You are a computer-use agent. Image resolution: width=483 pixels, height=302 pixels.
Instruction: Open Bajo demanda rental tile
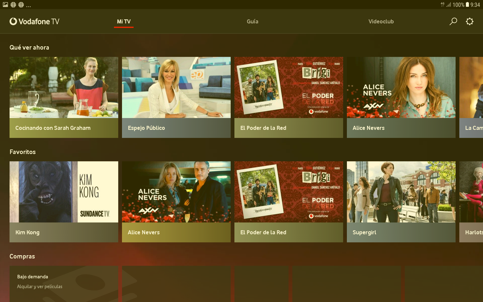(x=64, y=284)
